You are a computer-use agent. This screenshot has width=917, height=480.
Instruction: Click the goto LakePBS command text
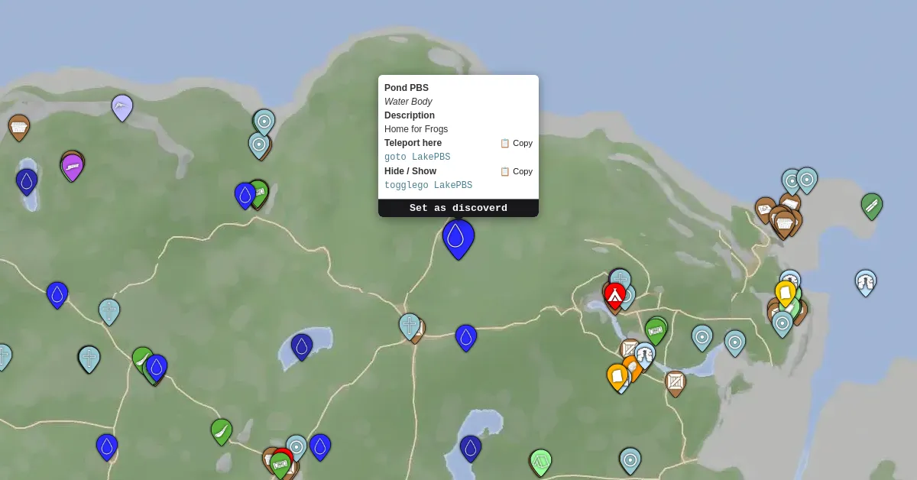coord(417,157)
